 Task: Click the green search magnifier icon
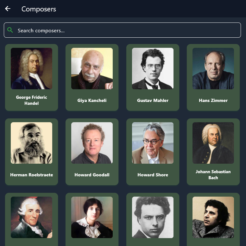10,30
